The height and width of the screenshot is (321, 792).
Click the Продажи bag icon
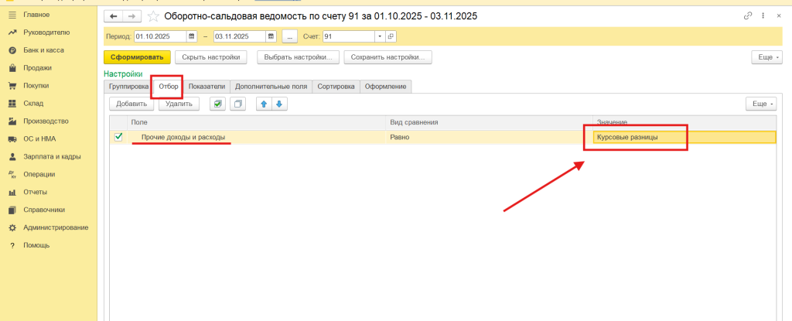coord(12,68)
